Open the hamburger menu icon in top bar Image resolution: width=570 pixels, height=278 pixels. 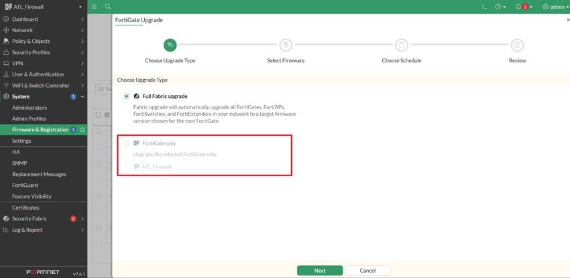click(x=94, y=7)
